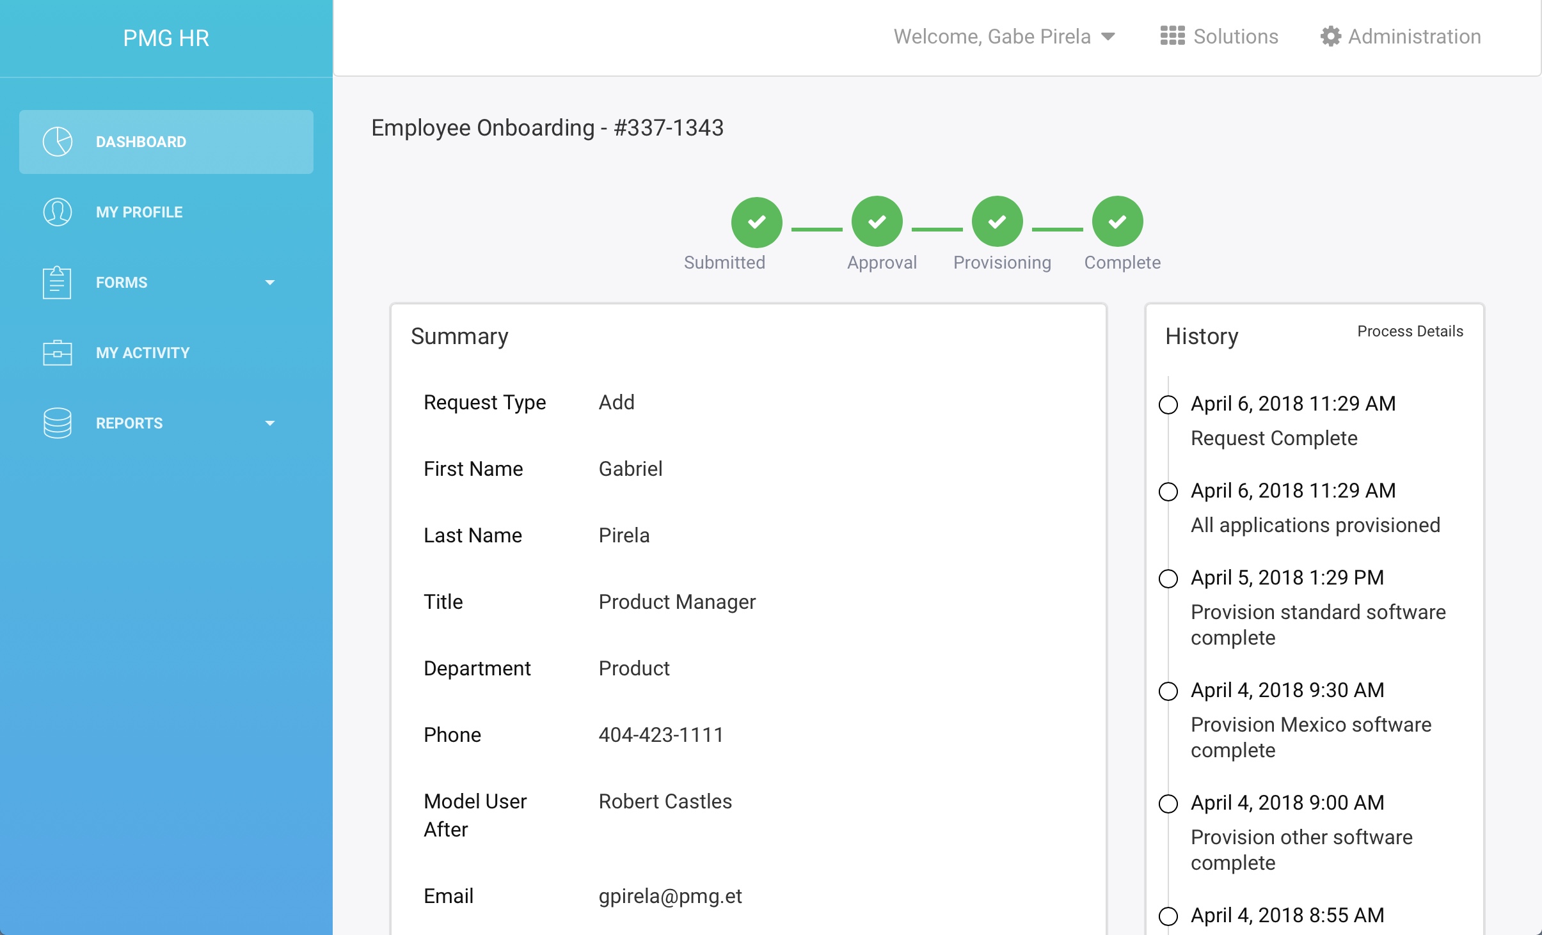Open the Welcome, Gabe Pirela user dropdown
Viewport: 1542px width, 935px height.
click(1005, 36)
